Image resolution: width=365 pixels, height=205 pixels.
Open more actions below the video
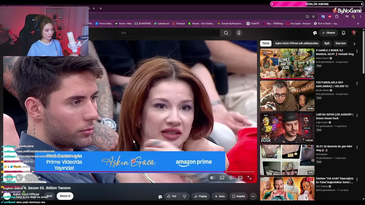(253, 196)
